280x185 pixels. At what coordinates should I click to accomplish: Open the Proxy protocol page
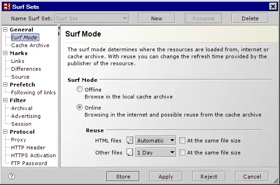18,140
